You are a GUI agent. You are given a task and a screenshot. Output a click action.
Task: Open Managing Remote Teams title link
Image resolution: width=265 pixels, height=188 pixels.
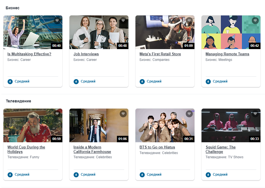pos(227,54)
